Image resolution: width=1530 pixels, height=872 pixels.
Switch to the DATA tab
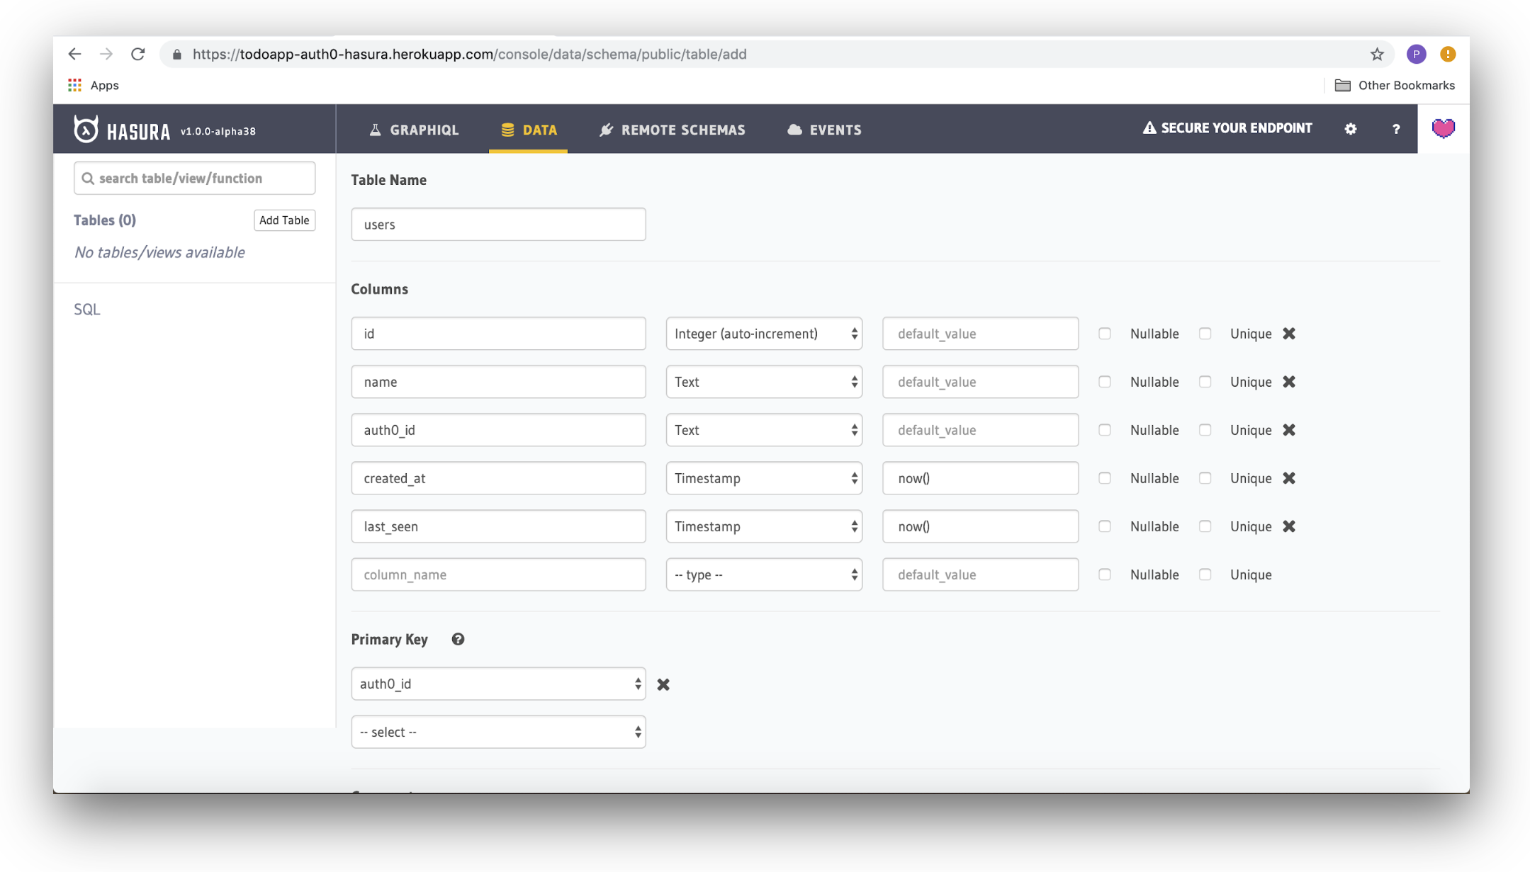point(529,128)
